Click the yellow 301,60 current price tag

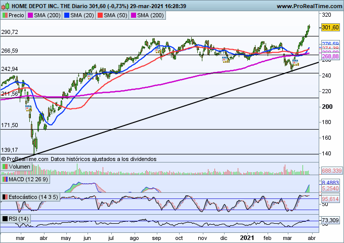point(330,27)
